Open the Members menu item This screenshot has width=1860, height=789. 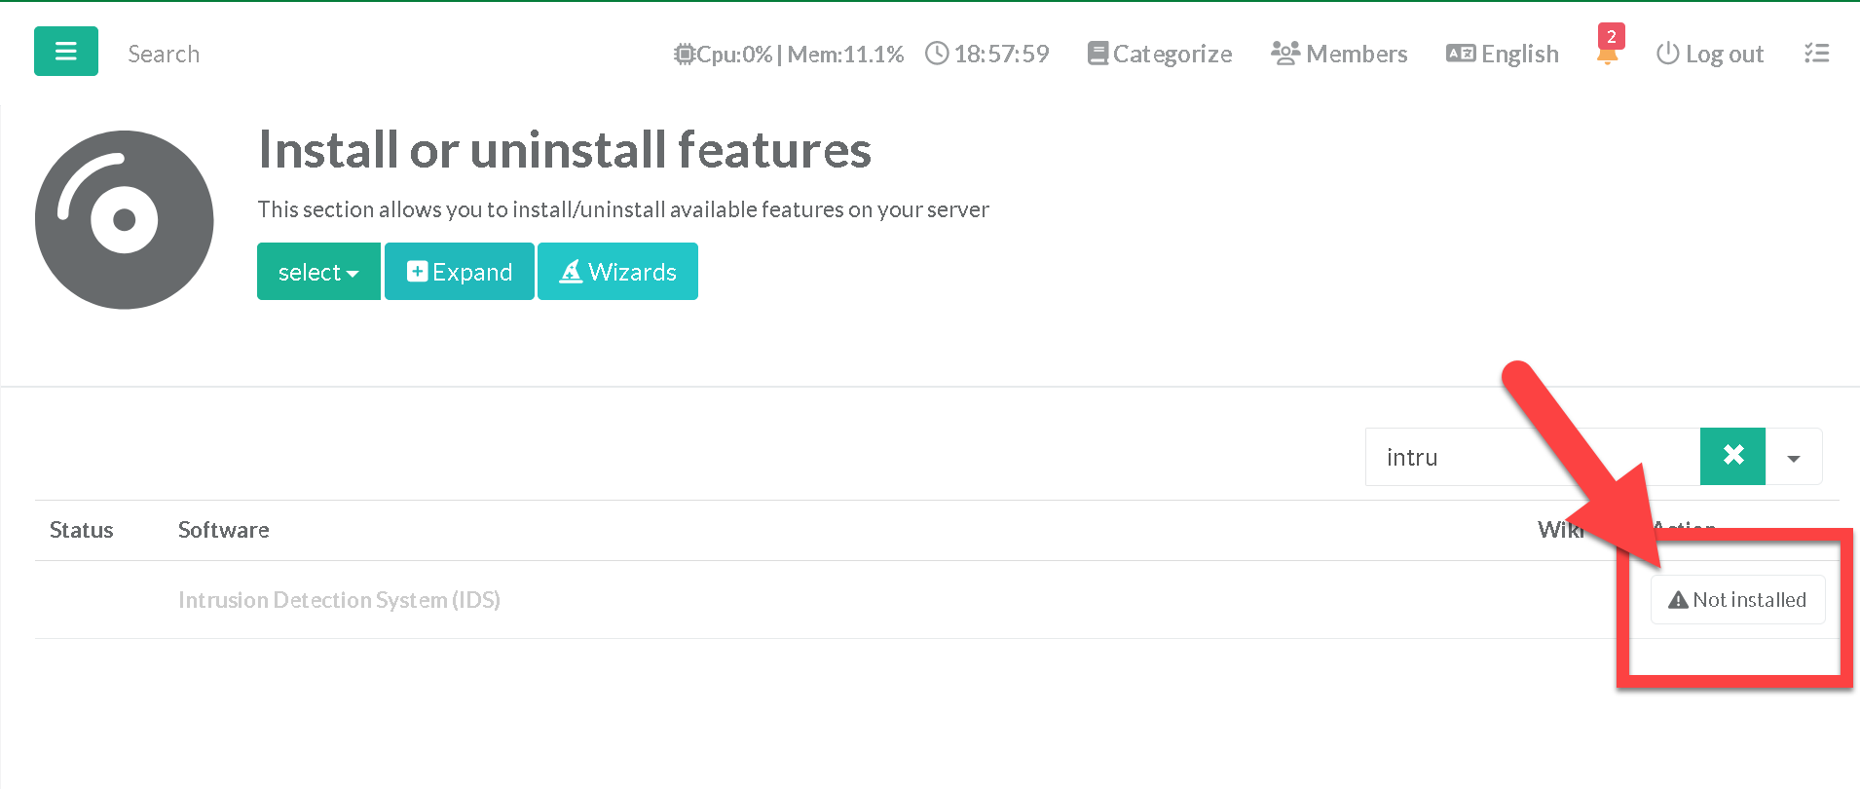1339,55
